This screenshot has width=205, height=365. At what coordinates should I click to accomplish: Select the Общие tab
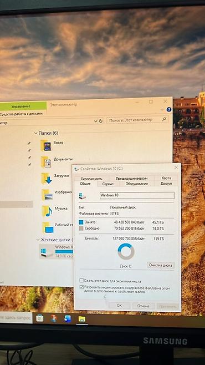(x=85, y=184)
